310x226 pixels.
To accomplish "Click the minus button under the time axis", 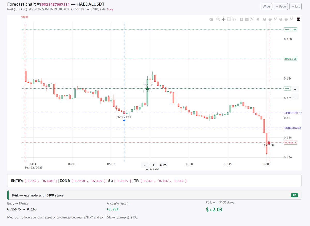I will coord(145,165).
